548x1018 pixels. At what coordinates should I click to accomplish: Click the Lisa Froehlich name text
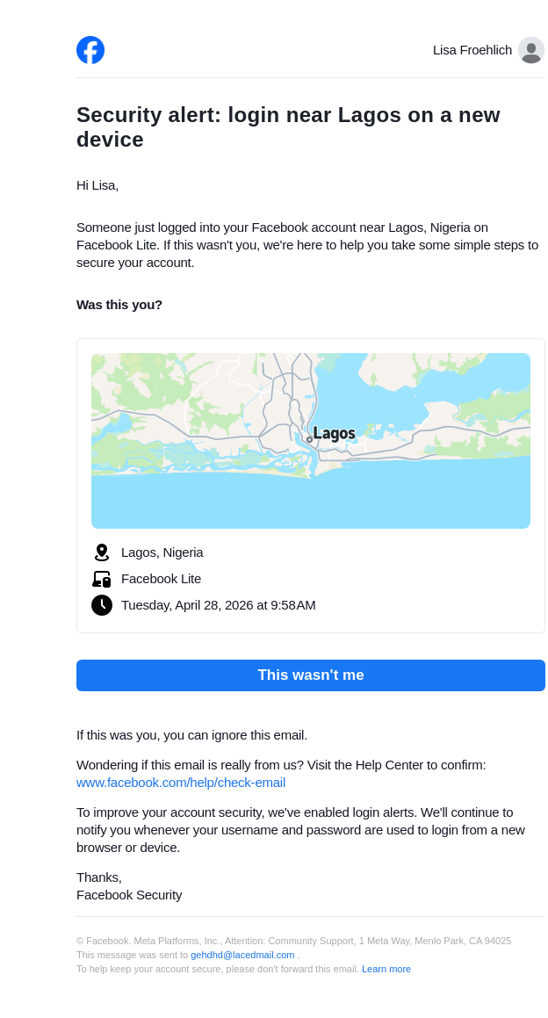(472, 50)
